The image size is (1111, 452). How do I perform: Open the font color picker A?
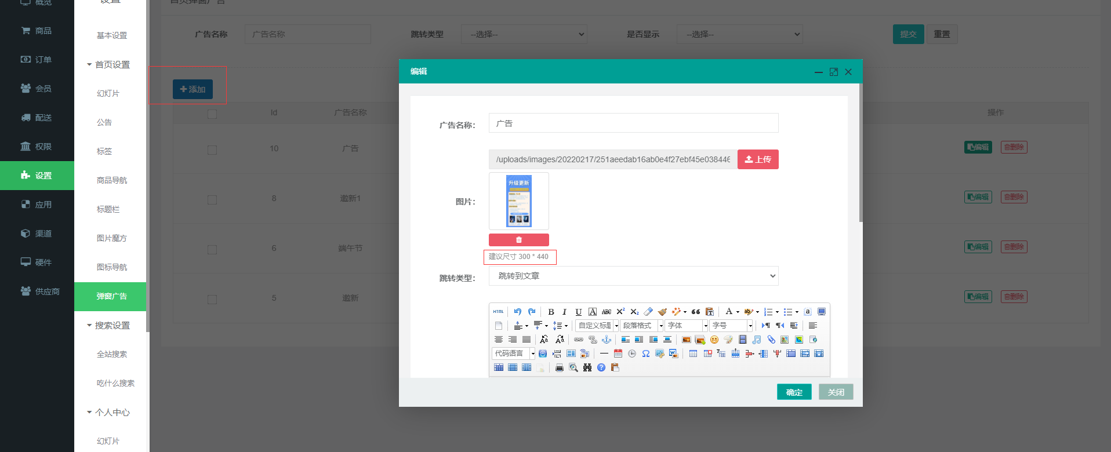[729, 312]
